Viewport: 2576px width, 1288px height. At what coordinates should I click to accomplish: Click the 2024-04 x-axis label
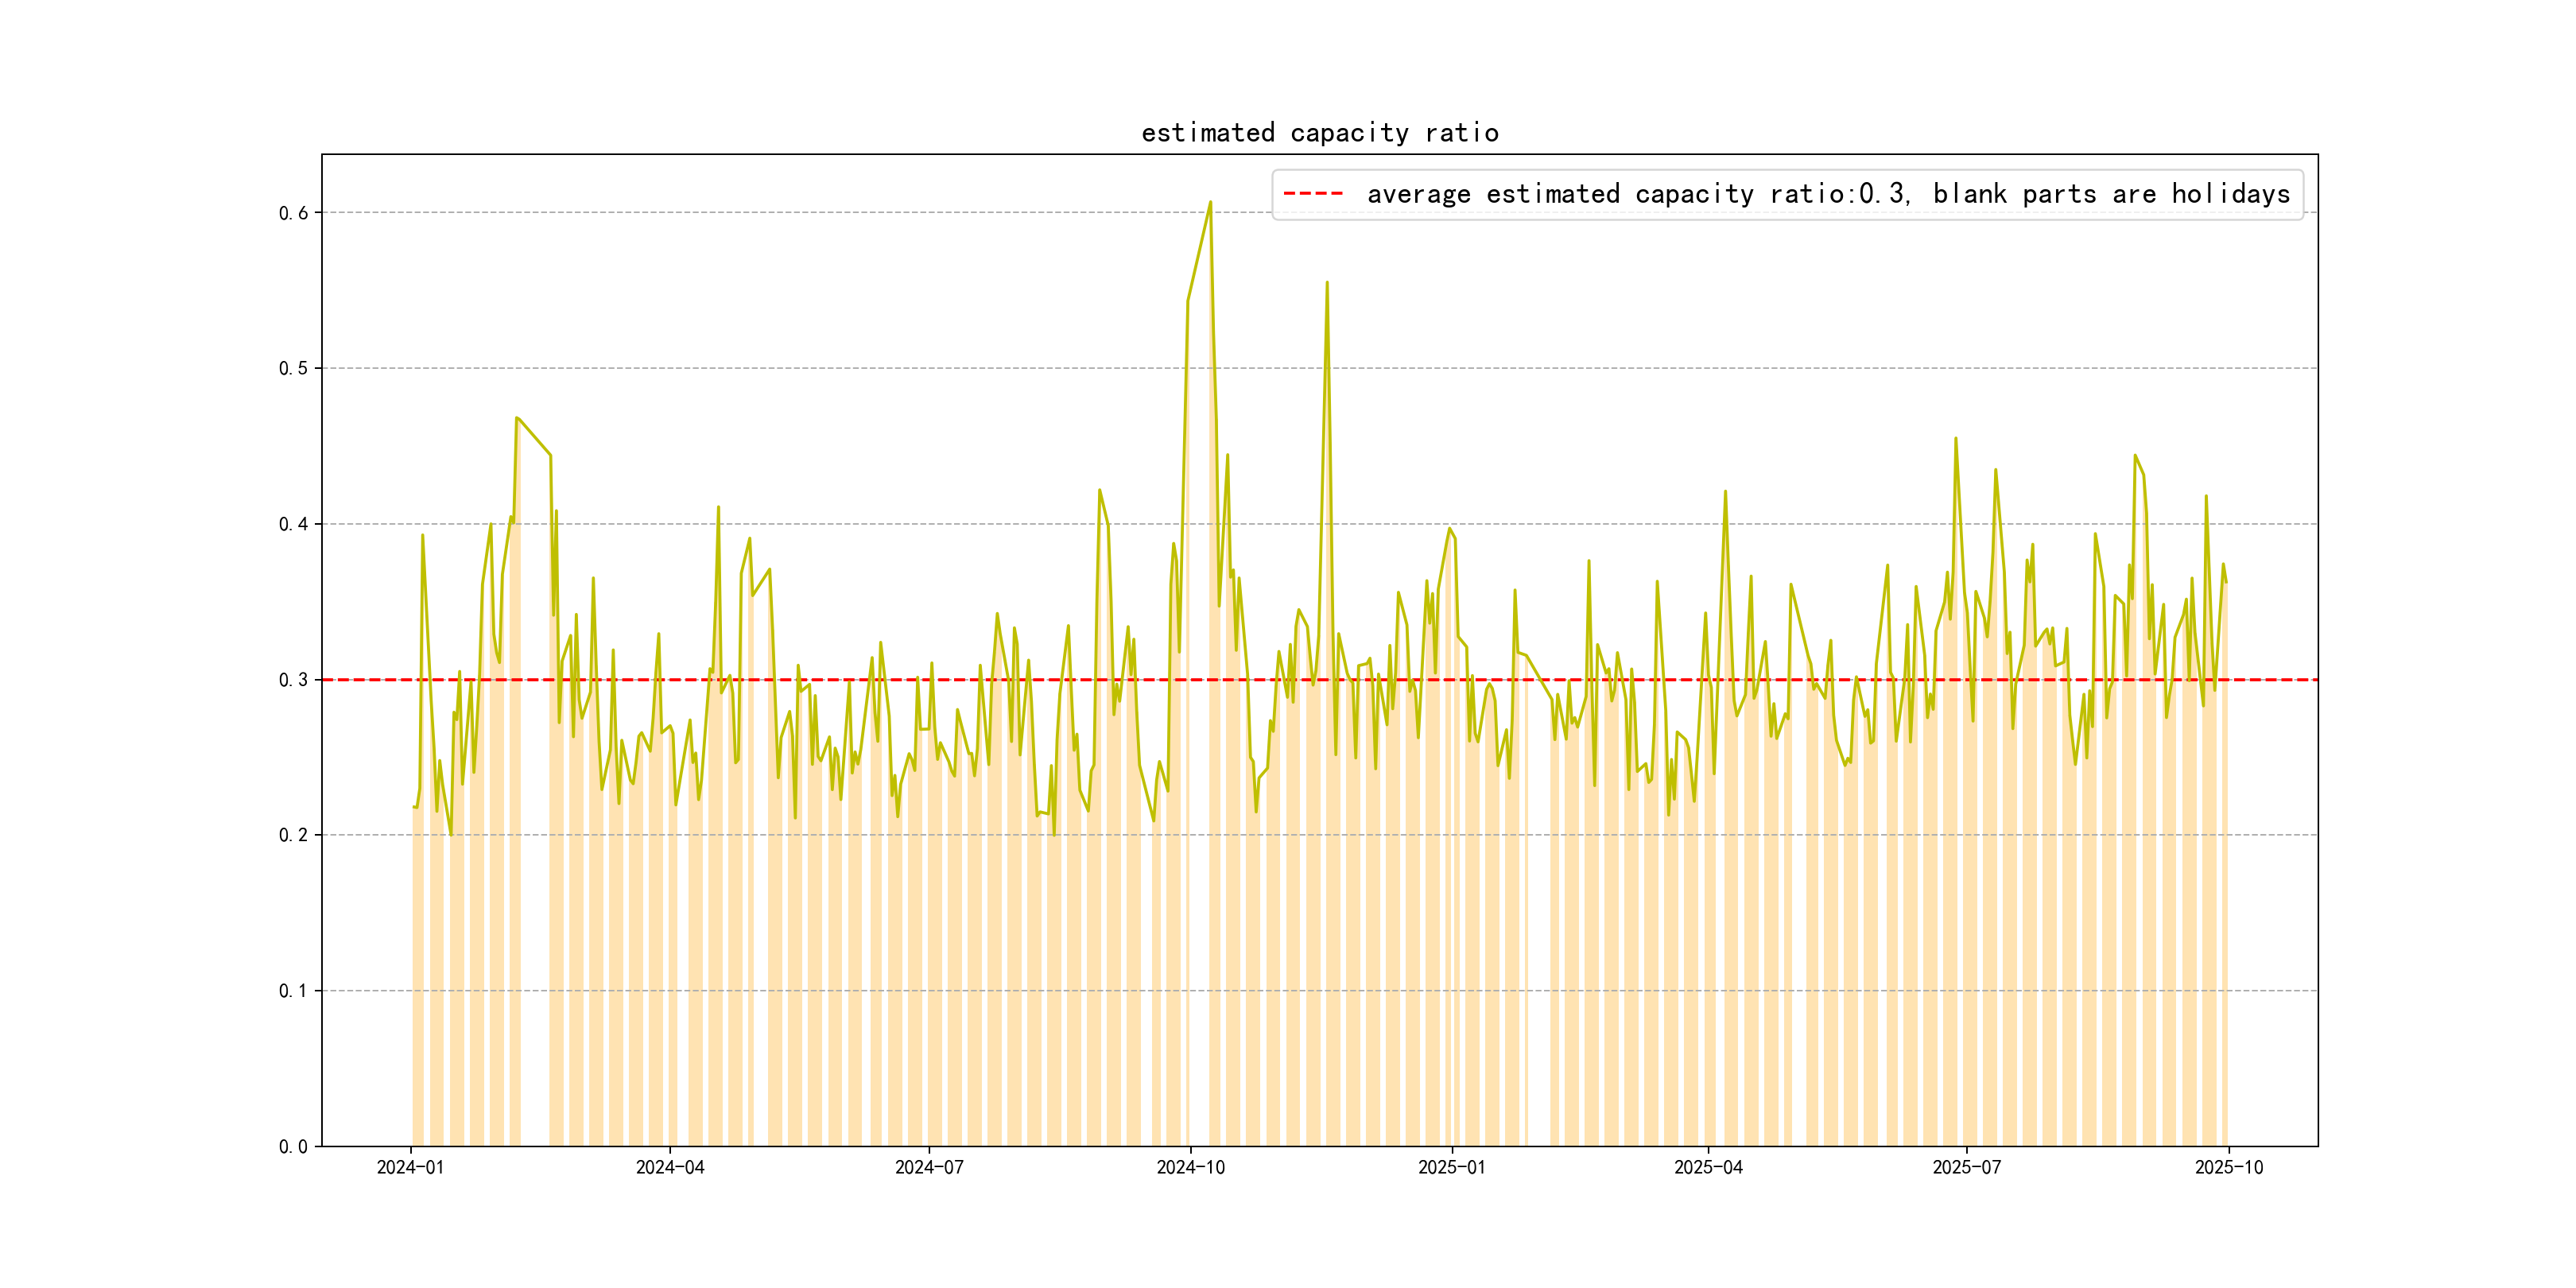point(669,1167)
